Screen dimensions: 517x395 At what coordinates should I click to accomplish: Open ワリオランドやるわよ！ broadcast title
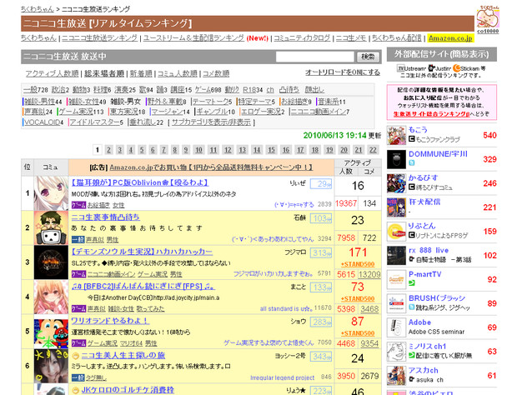point(110,321)
